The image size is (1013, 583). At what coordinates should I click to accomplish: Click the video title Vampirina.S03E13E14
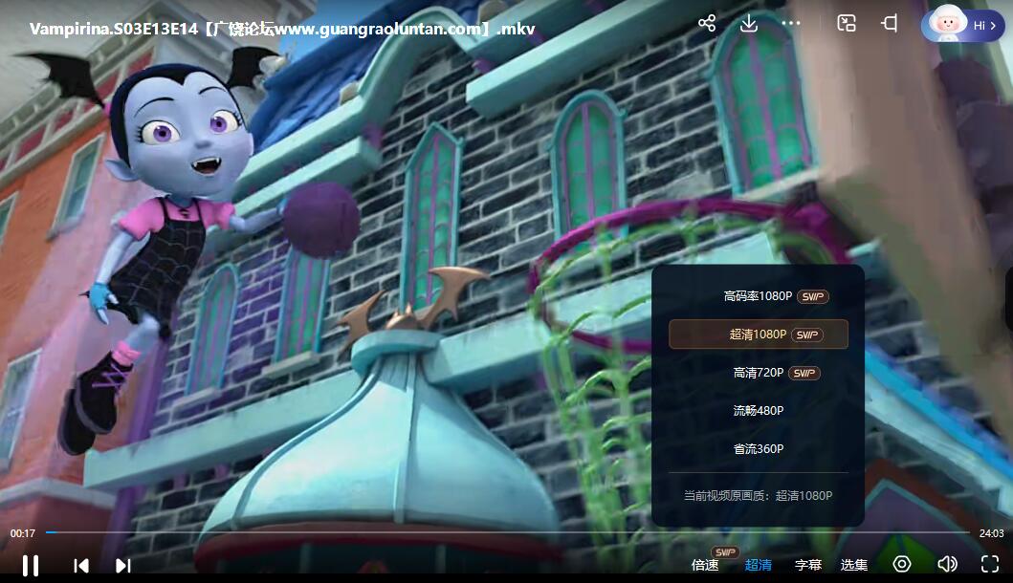pos(282,29)
